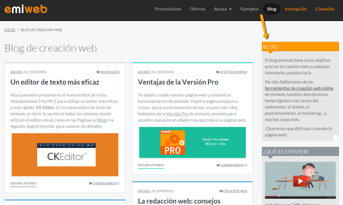343x205 pixels.
Task: Click comment bubble icon under CKEditor post
Action: (x=90, y=183)
